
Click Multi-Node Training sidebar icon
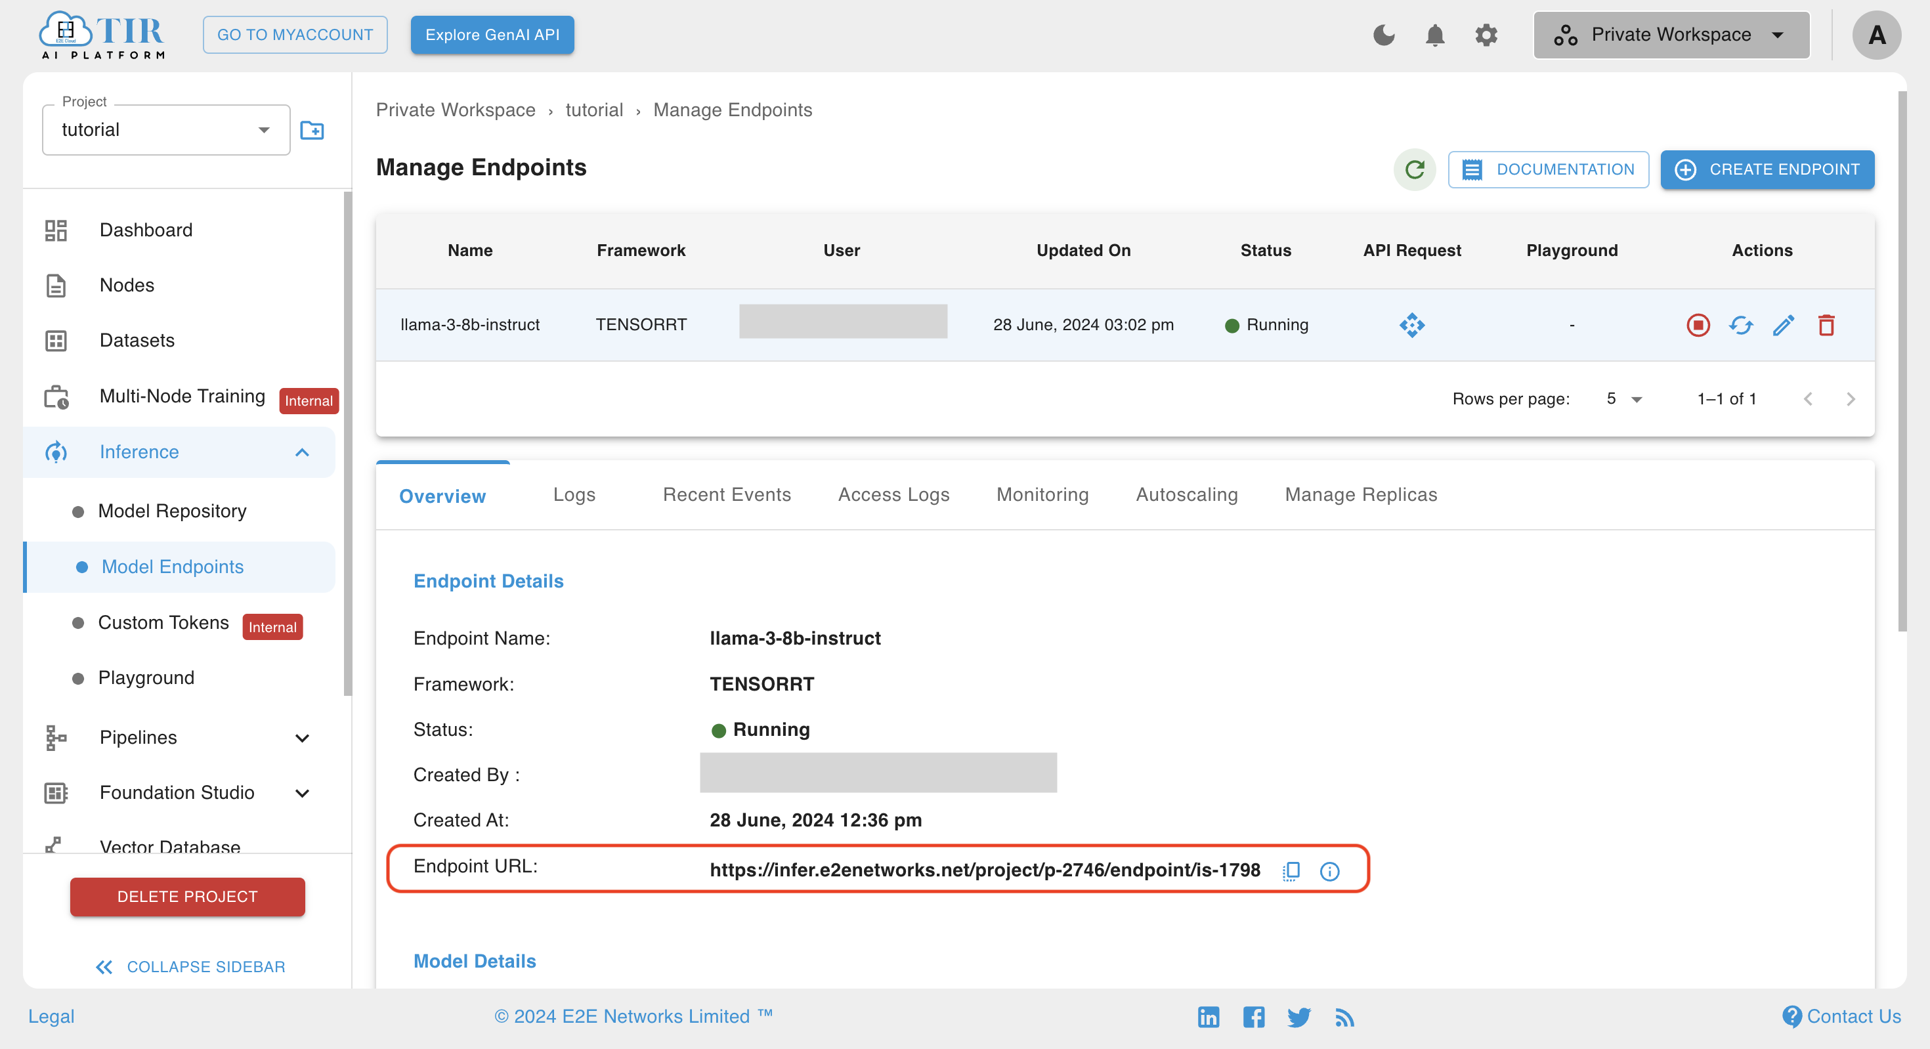[x=56, y=397]
